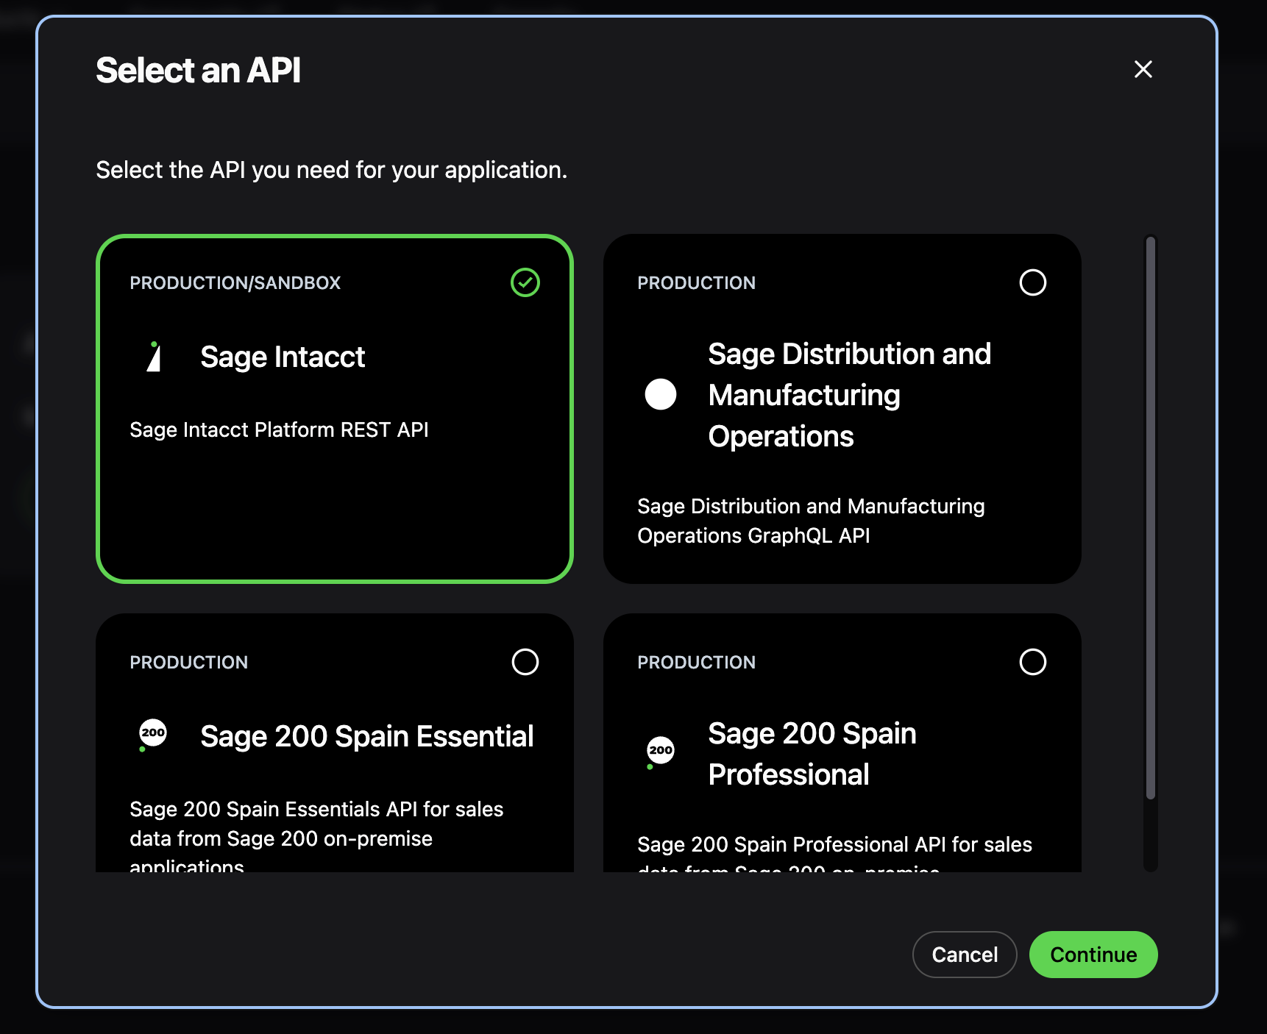Click Continue to confirm API selection
This screenshot has width=1267, height=1034.
pos(1093,954)
